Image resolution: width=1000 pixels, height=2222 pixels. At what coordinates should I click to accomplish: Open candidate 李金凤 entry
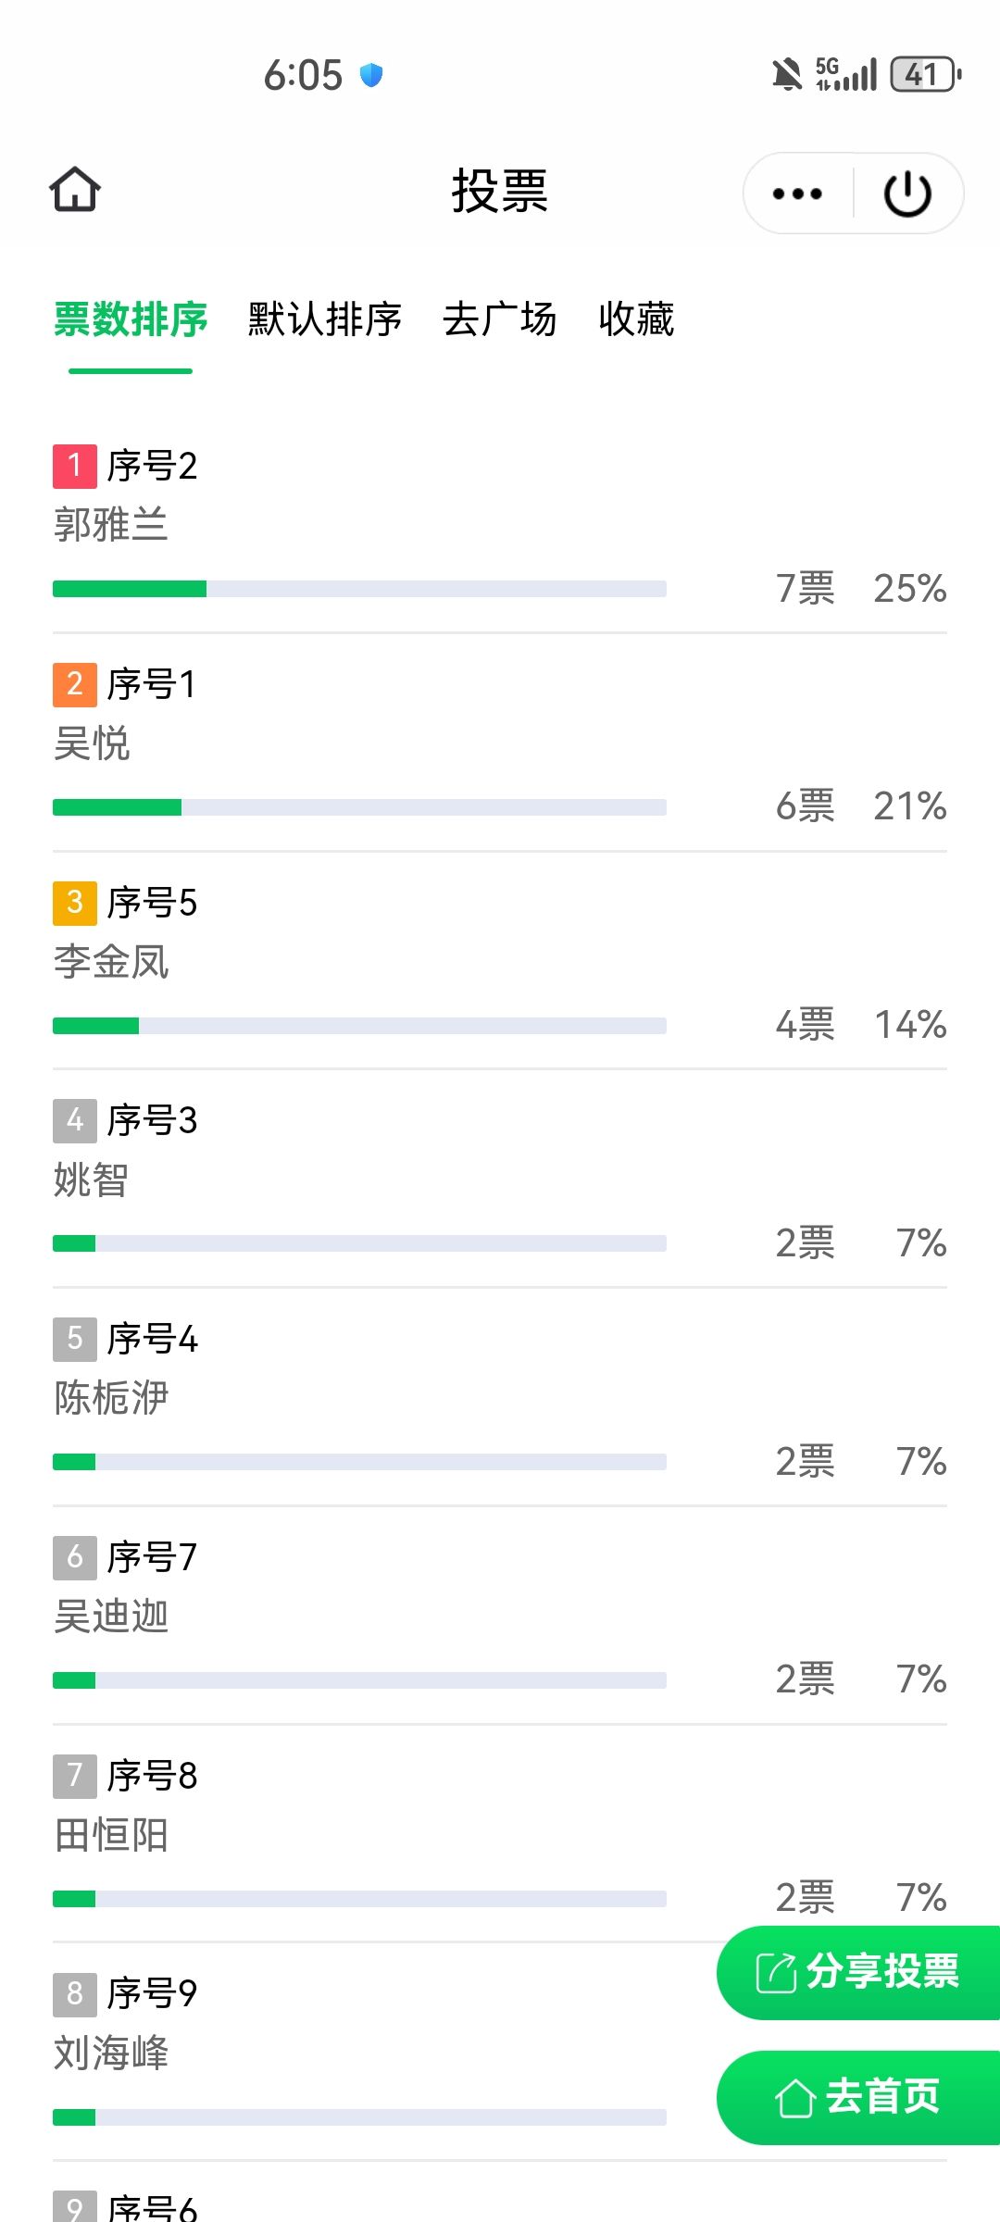tap(111, 962)
